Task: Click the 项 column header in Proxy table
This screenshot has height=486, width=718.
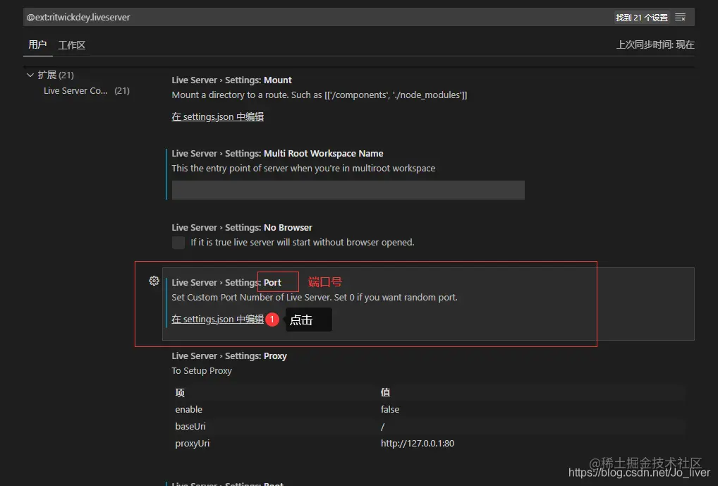Action: coord(180,393)
